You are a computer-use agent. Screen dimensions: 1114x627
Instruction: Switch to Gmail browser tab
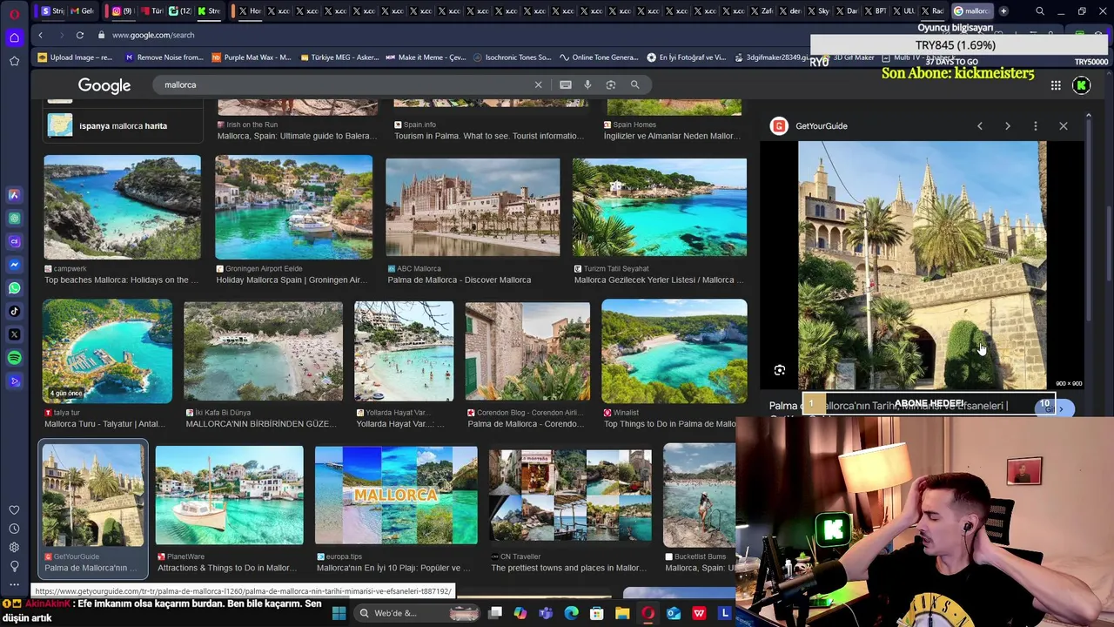(x=83, y=11)
